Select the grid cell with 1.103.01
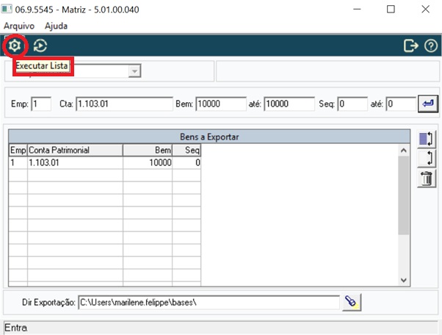Screen dimensions: 442x335 [75, 162]
